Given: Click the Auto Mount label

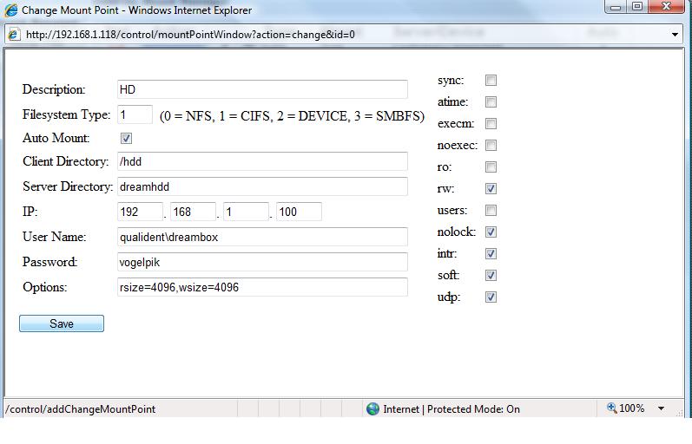Looking at the screenshot, I should tap(56, 138).
